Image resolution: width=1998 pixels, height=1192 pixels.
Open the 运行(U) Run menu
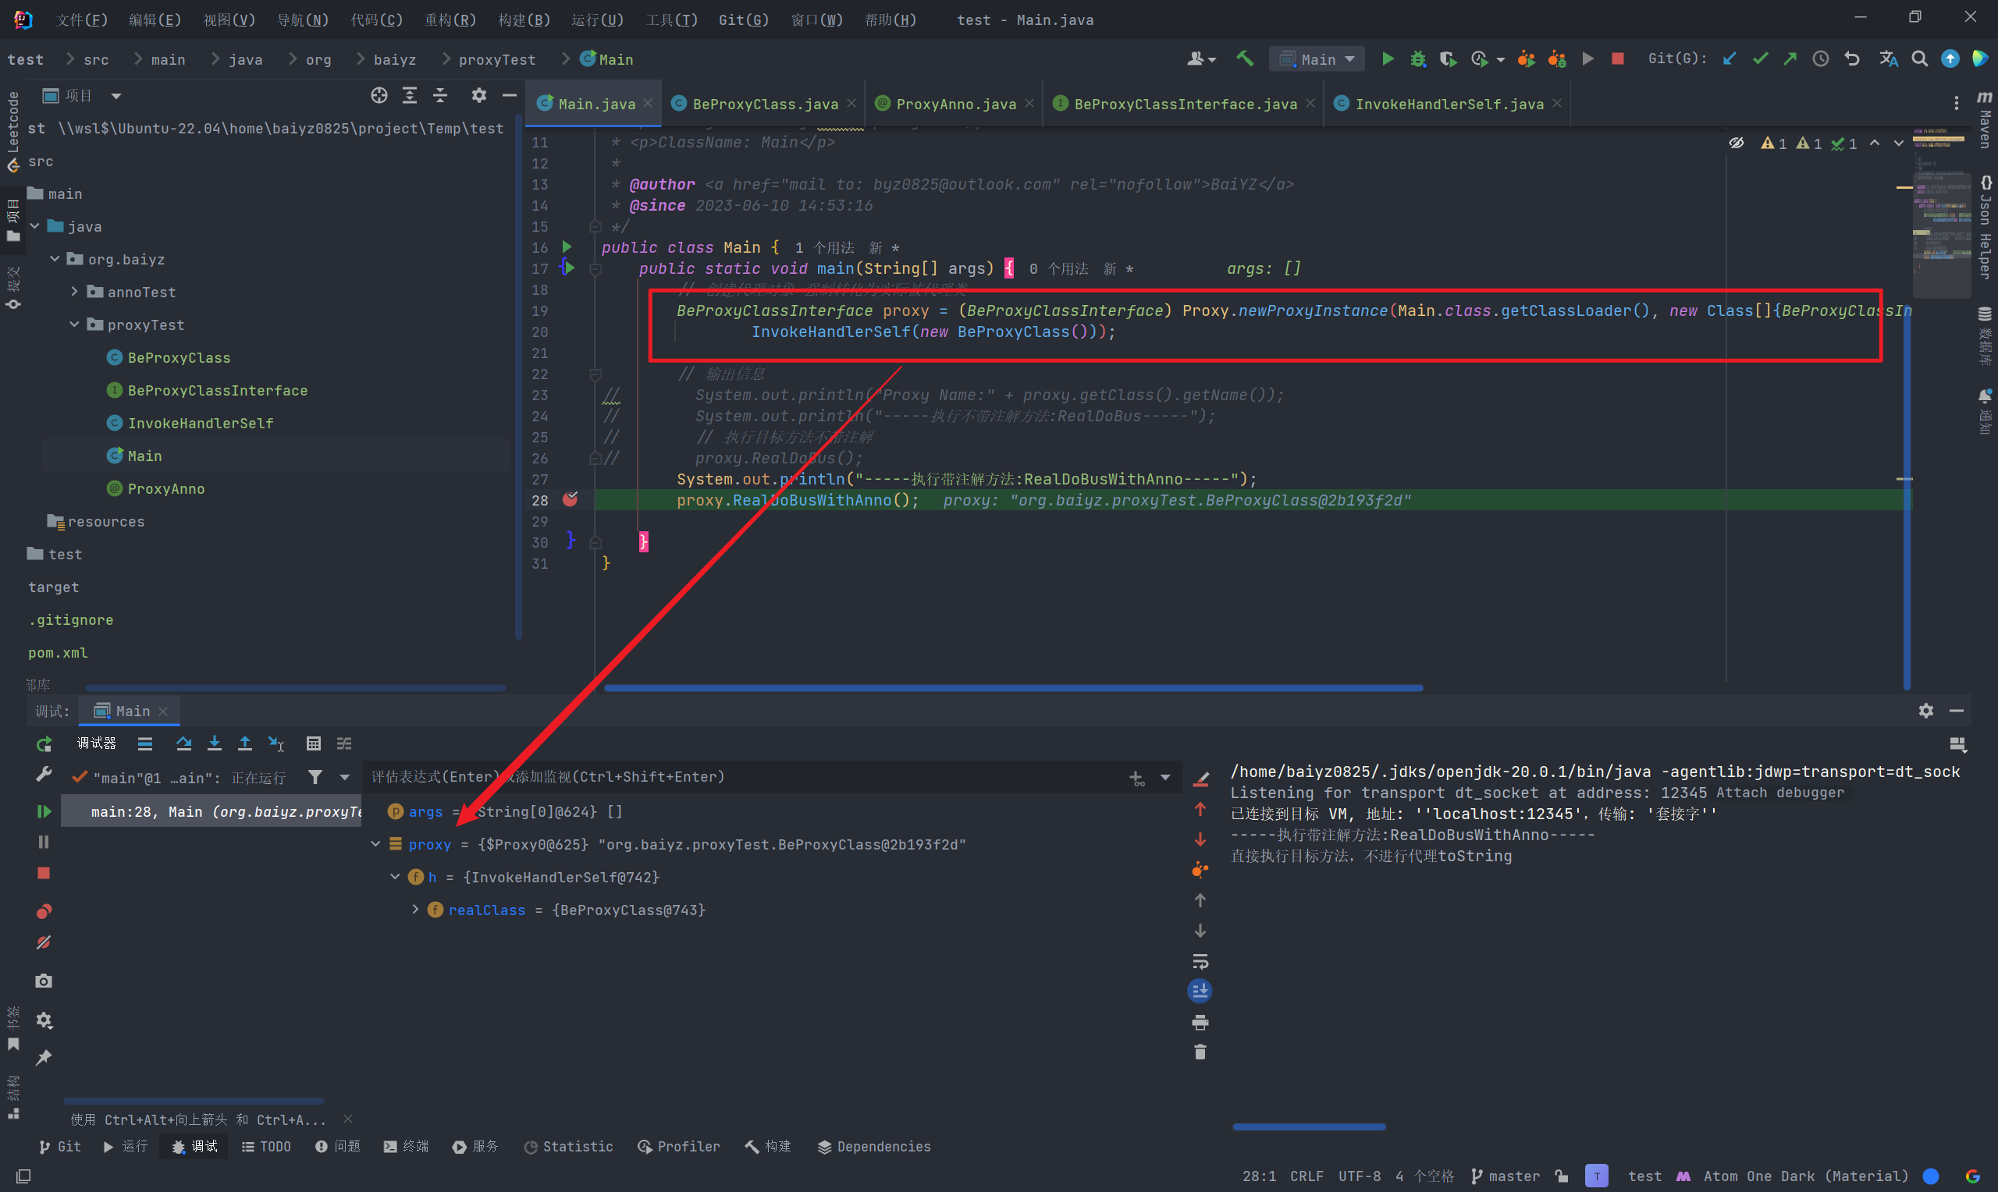pos(597,20)
